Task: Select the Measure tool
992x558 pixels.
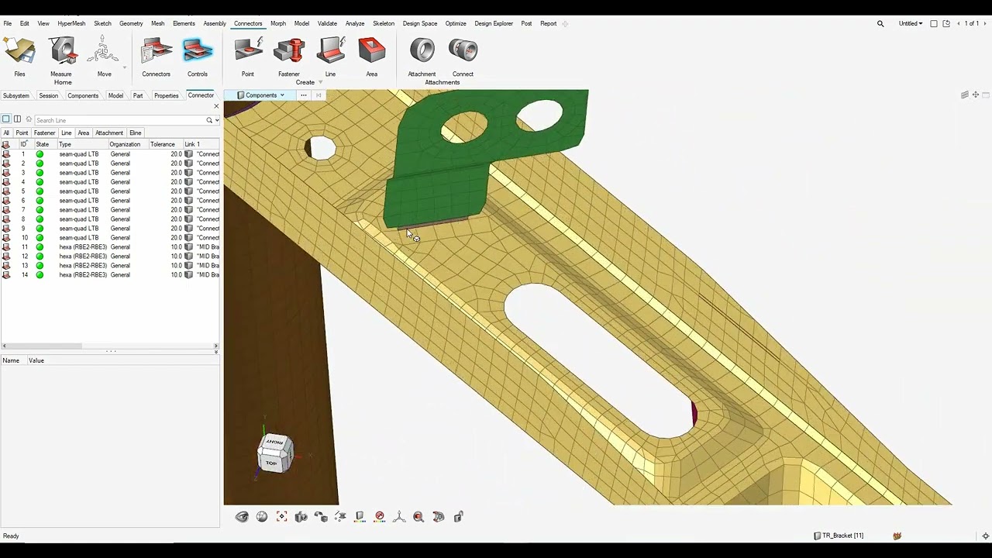Action: point(61,57)
